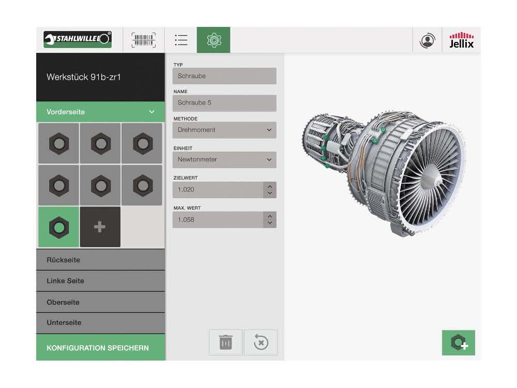Increase Max. Wert with up arrow
The height and width of the screenshot is (388, 517).
pos(270,216)
